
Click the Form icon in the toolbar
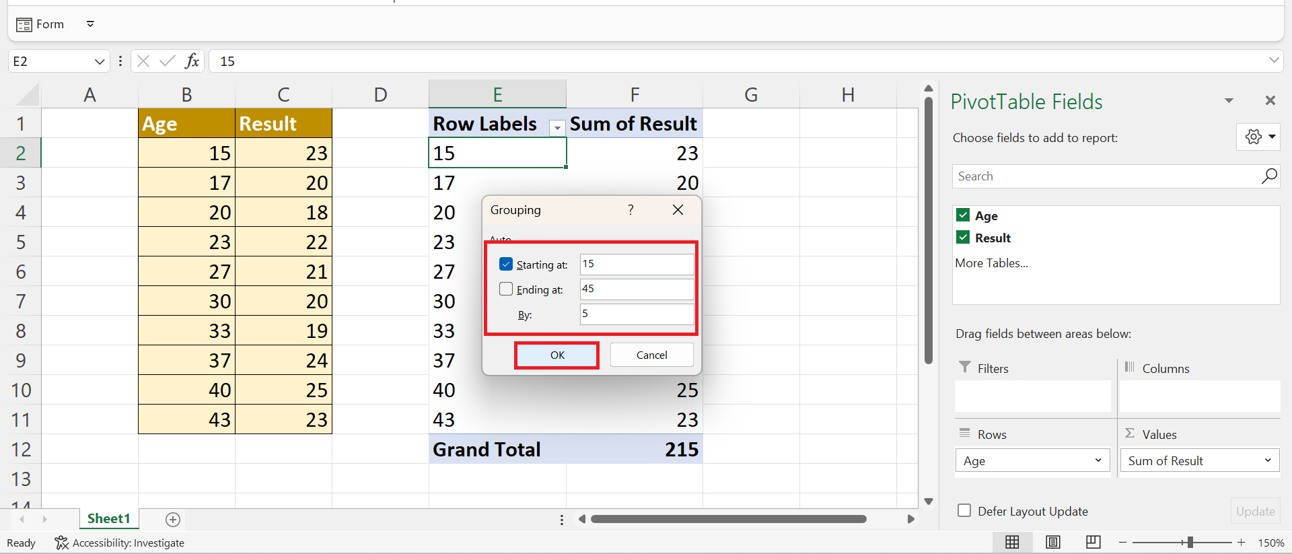24,25
